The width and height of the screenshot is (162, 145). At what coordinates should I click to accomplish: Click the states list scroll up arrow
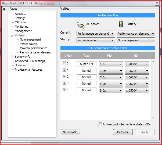153,62
